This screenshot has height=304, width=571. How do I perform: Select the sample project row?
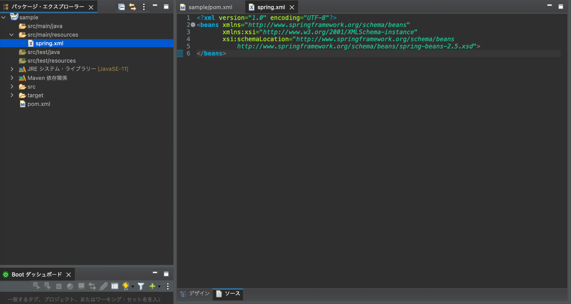(x=86, y=18)
